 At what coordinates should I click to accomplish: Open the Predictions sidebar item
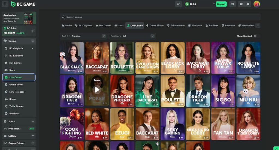(19, 129)
